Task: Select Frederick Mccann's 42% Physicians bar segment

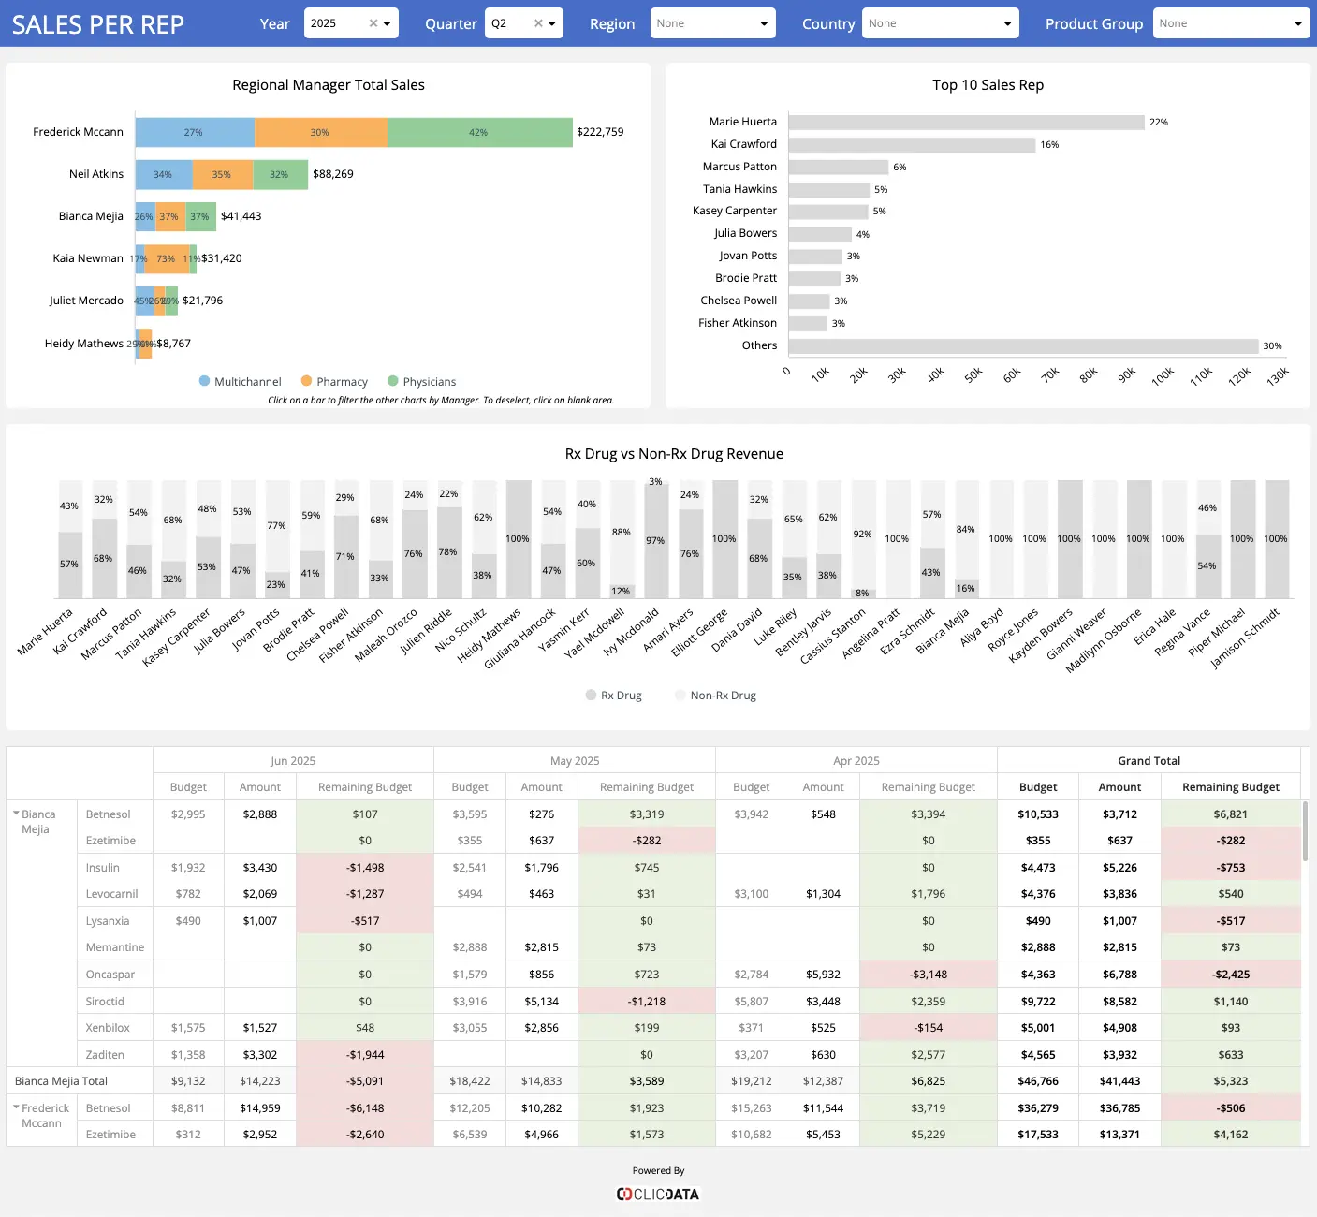Action: 480,132
